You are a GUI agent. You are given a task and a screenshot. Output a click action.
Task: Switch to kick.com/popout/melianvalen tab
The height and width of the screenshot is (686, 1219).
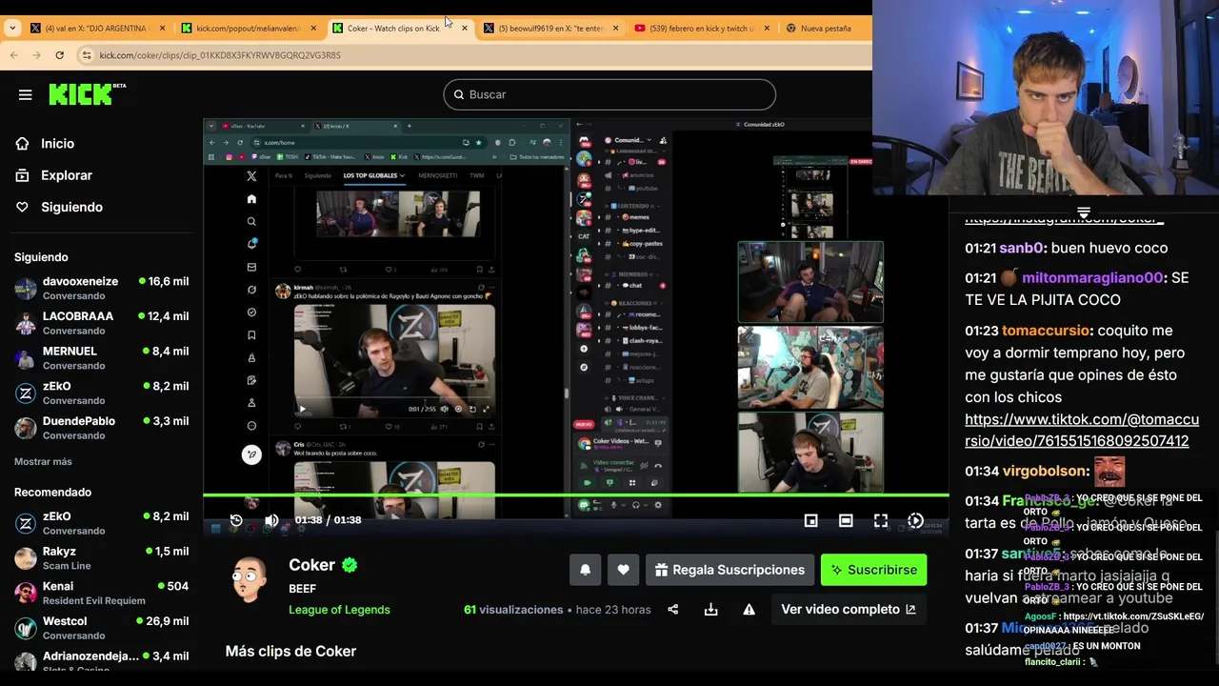(x=248, y=29)
